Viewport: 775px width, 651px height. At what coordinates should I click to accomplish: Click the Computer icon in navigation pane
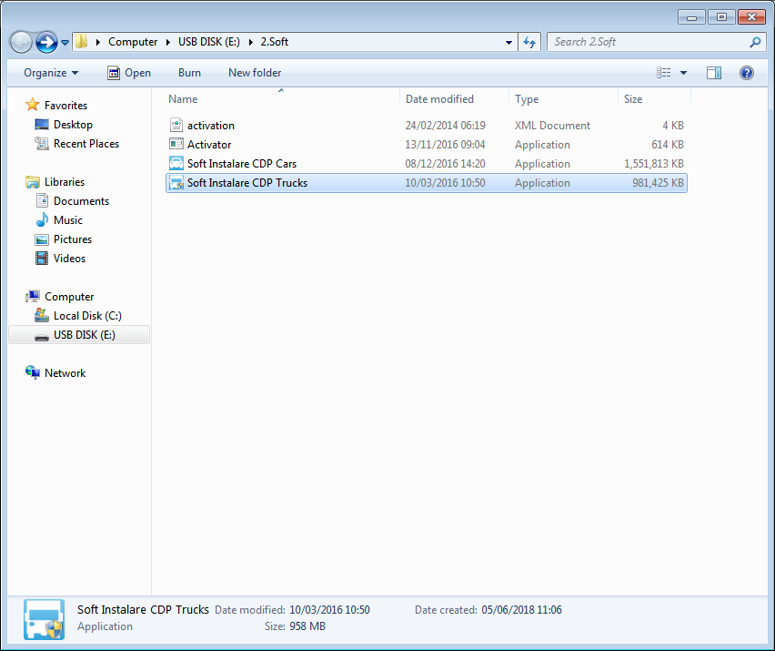[x=33, y=296]
